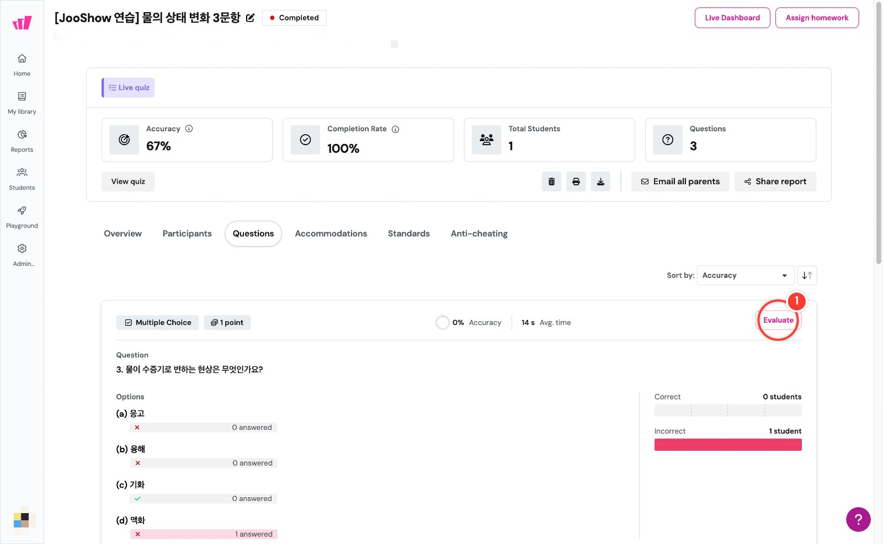Image resolution: width=883 pixels, height=544 pixels.
Task: Click View quiz button
Action: pyautogui.click(x=128, y=182)
